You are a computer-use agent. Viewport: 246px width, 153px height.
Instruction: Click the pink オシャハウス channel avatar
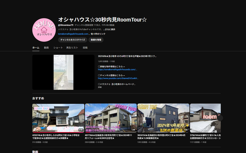(x=44, y=30)
